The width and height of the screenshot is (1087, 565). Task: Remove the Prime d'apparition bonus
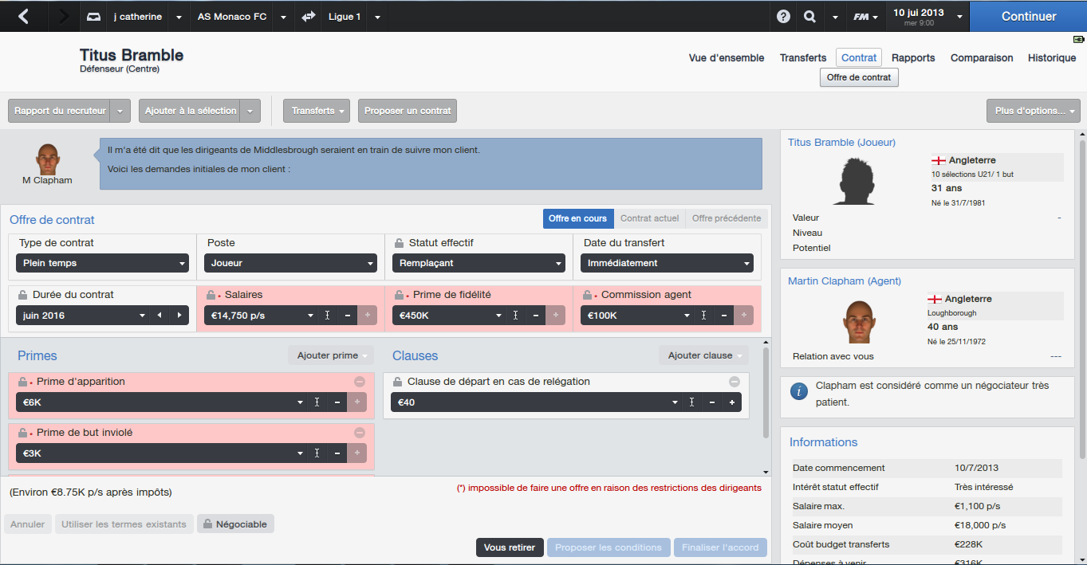360,382
